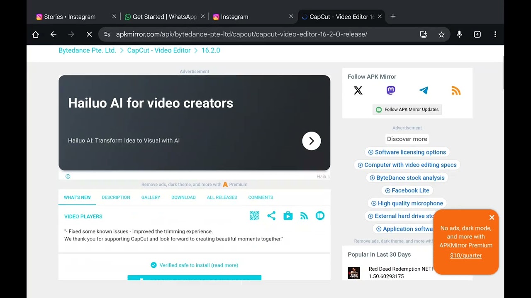This screenshot has width=531, height=298.
Task: Jump to the DOWNLOAD tab
Action: [183, 197]
